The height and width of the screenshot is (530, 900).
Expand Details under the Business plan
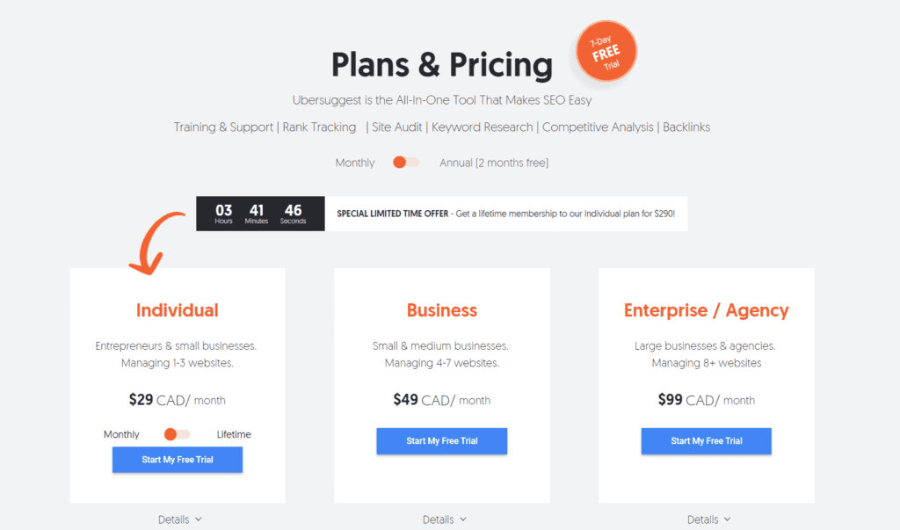pos(444,519)
